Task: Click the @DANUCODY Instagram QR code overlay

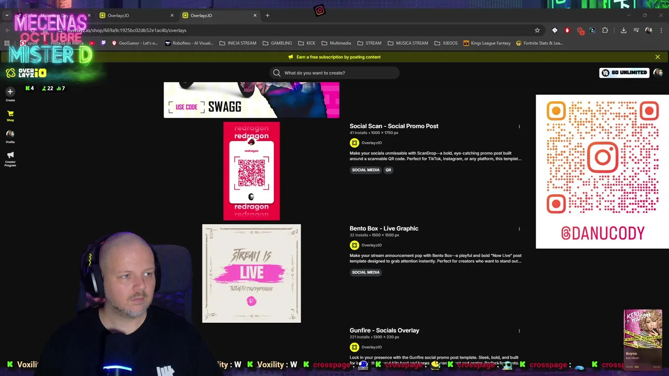Action: tap(602, 171)
